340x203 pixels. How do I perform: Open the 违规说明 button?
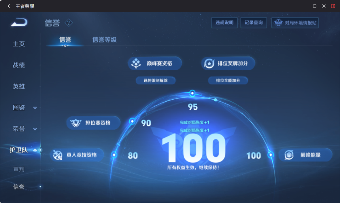[x=224, y=22]
